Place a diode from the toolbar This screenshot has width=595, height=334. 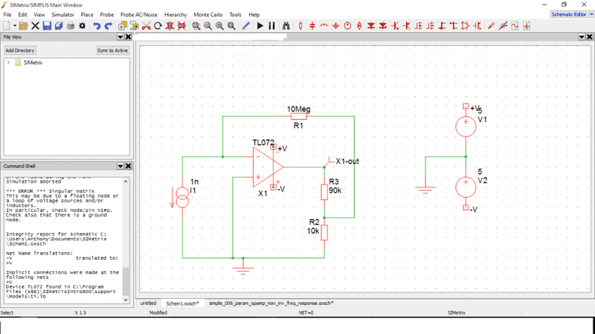click(371, 26)
